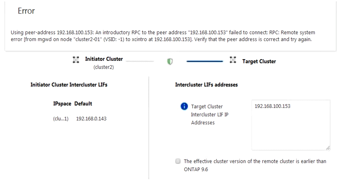The width and height of the screenshot is (342, 184).
Task: Click the Initiator Cluster Intercluster LIFs heading
Action: pos(69,84)
